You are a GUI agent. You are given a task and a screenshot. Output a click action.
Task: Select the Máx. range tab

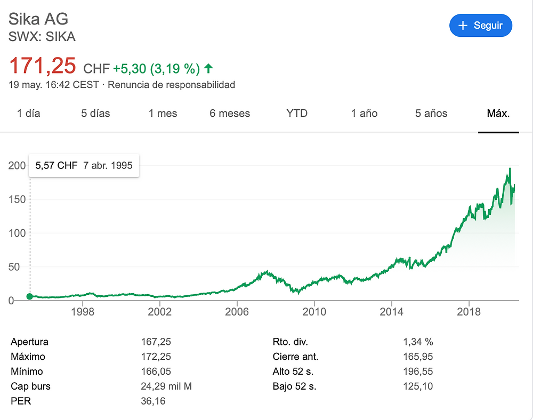pyautogui.click(x=498, y=113)
